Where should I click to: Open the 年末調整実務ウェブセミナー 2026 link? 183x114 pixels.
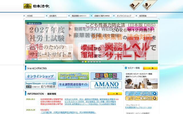138,108
